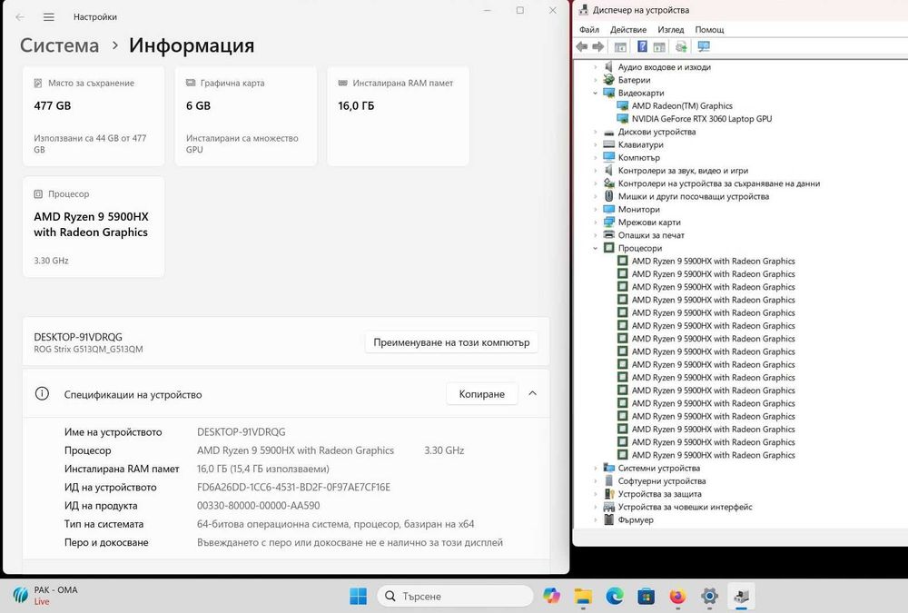This screenshot has width=908, height=613.
Task: Open the Файл menu in Device Manager
Action: (x=589, y=30)
